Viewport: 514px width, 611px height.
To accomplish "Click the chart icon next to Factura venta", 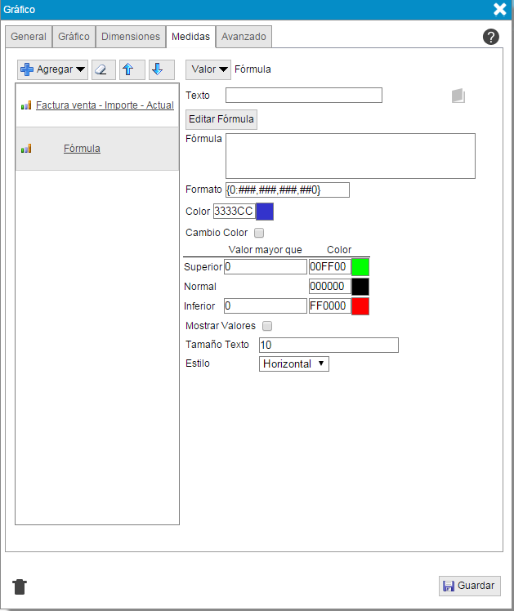I will point(26,105).
